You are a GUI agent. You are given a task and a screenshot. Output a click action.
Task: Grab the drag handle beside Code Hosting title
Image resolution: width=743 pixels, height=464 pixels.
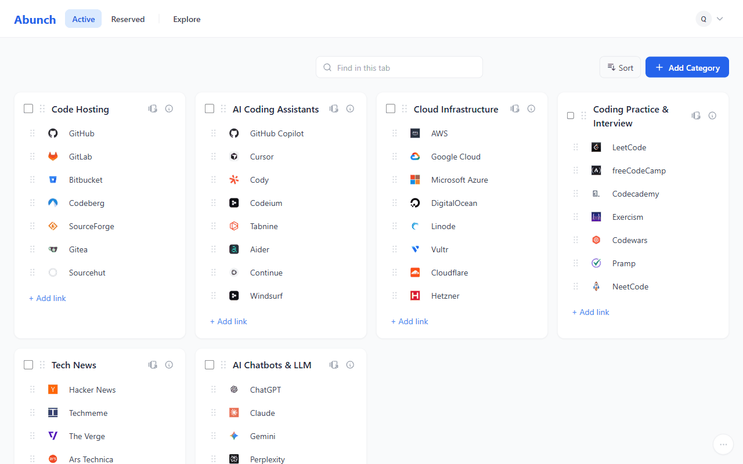(x=42, y=108)
